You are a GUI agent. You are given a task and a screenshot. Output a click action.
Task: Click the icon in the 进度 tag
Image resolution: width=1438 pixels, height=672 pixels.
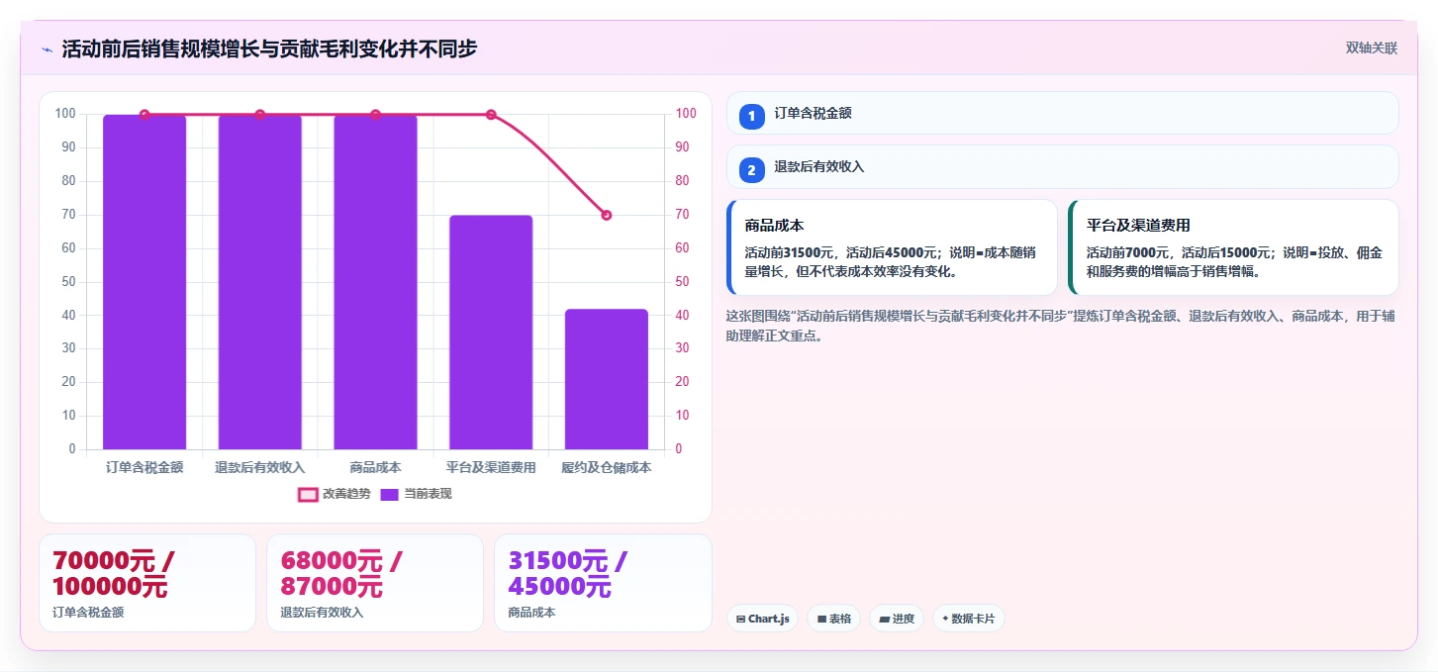[884, 619]
